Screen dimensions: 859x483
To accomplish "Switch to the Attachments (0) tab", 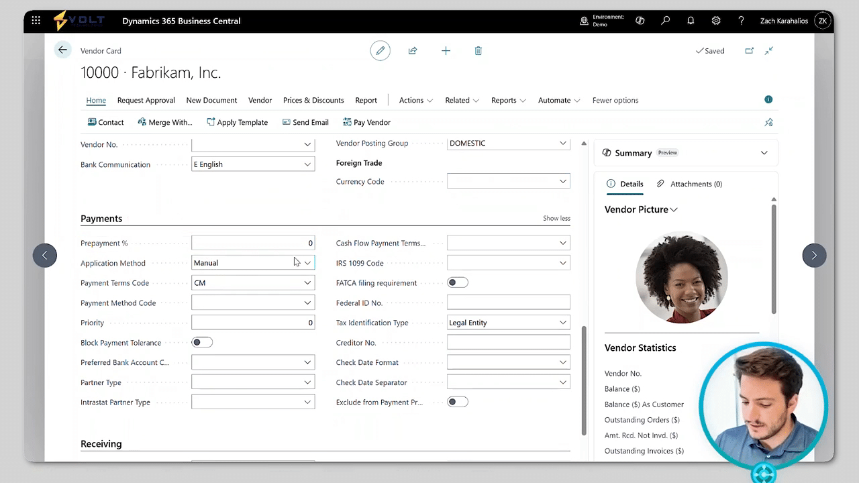I will pos(689,184).
